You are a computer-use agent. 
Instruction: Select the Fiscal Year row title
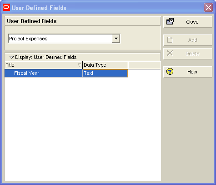[27, 73]
